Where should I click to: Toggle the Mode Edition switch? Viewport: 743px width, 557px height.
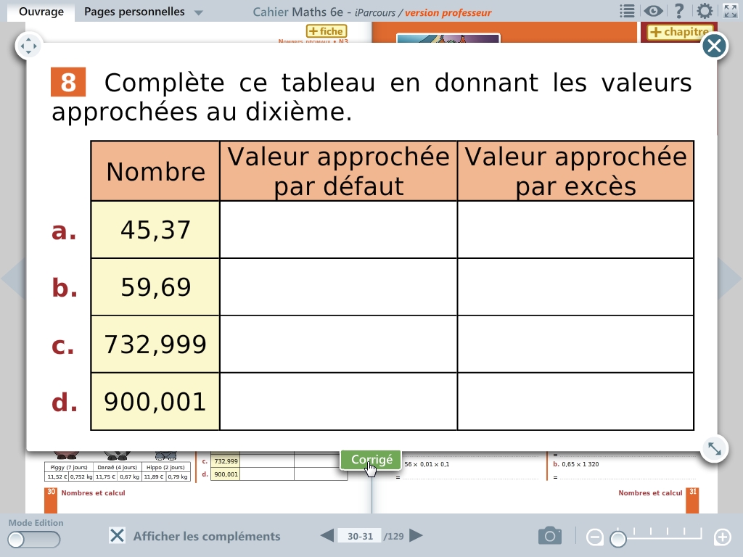(34, 540)
